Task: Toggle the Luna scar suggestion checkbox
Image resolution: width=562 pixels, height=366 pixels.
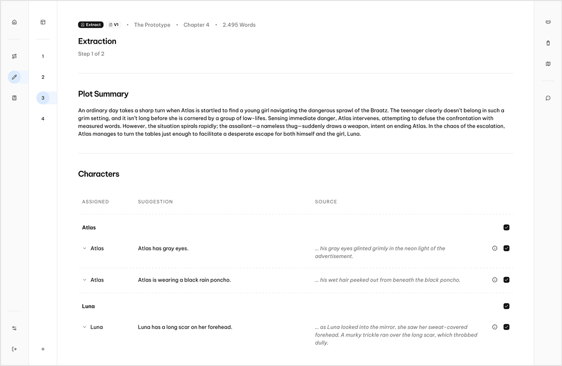Action: point(507,327)
